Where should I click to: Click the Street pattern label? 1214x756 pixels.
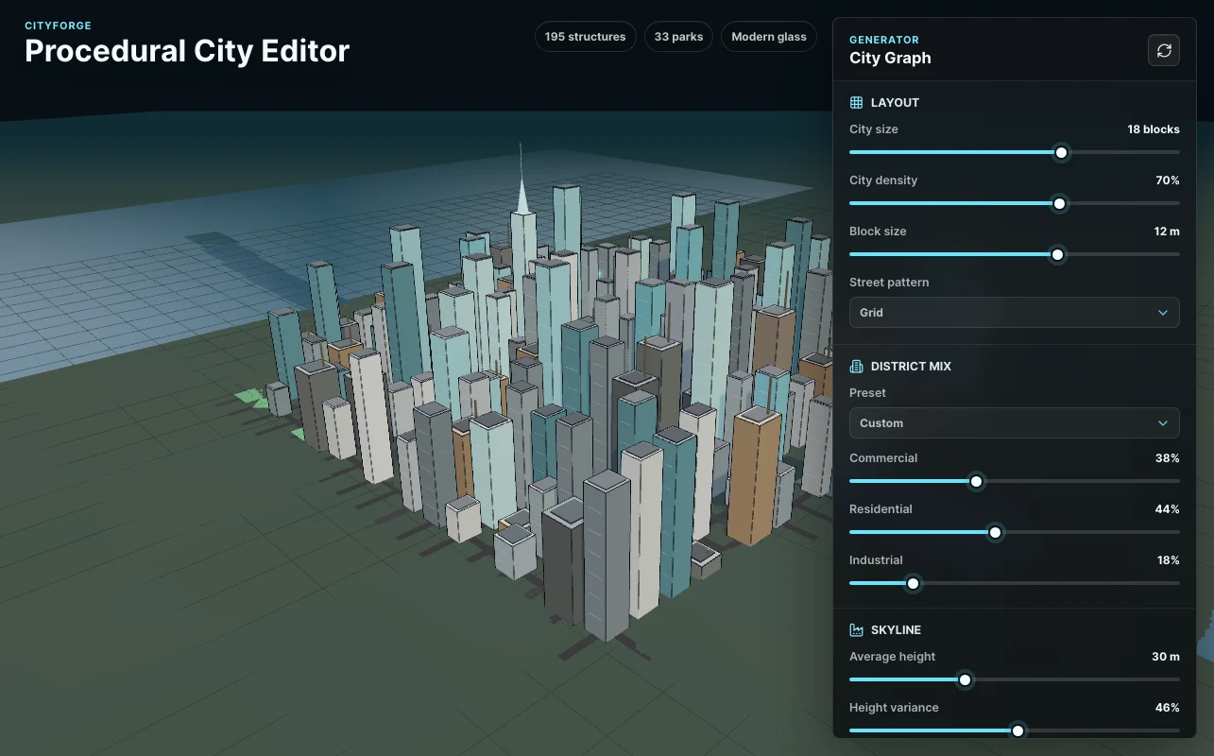889,283
